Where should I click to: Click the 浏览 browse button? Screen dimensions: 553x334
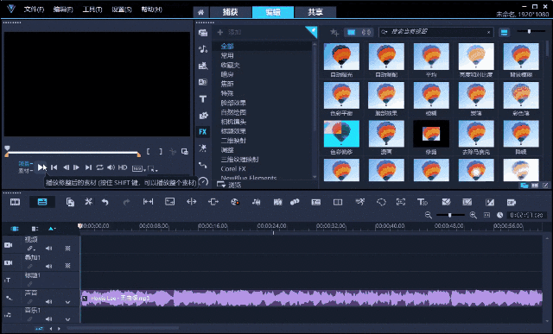click(229, 185)
